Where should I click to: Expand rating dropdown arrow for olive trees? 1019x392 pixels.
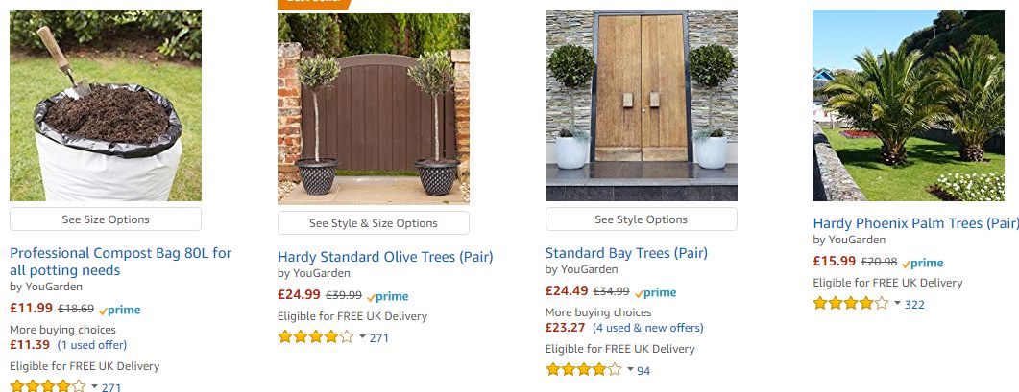coord(363,336)
